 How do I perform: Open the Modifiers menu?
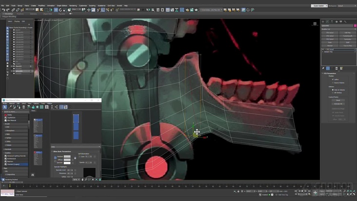pyautogui.click(x=41, y=5)
